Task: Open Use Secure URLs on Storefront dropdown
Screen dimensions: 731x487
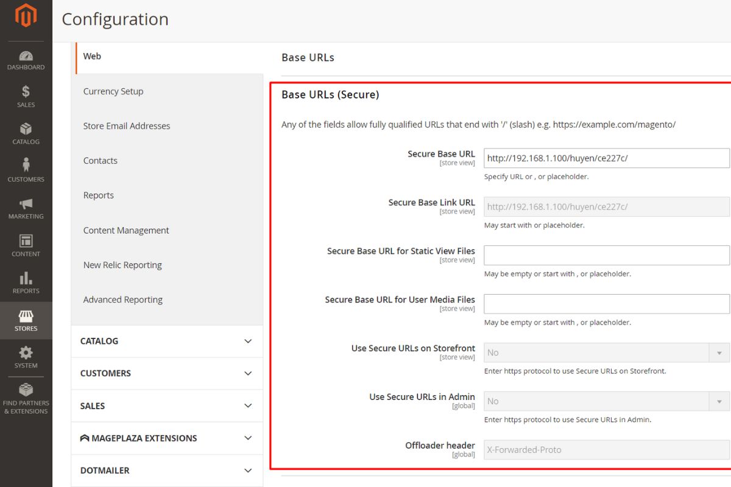Action: [607, 352]
